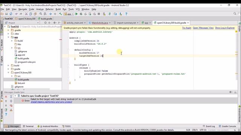Click the down arrow next message icon
The width and height of the screenshot is (241, 135).
[x=6, y=105]
